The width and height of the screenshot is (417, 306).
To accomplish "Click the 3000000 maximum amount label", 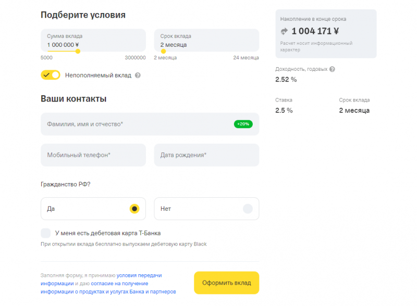I will click(136, 58).
